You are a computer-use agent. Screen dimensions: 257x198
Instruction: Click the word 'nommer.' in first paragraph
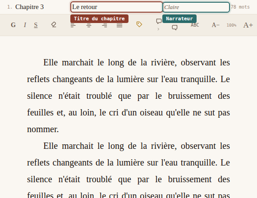(x=43, y=129)
